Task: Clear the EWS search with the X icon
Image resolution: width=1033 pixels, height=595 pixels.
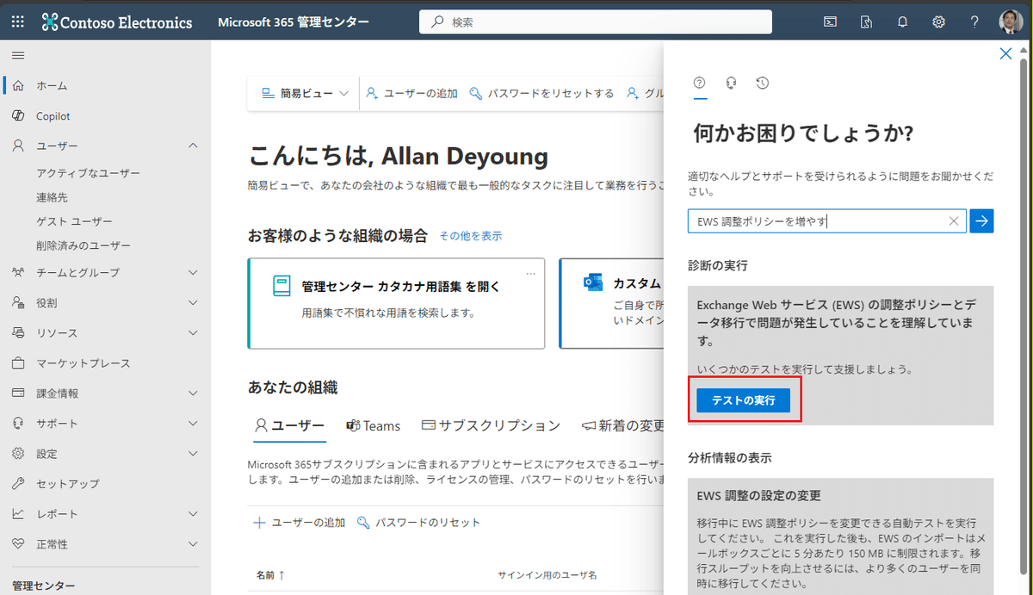Action: click(x=953, y=220)
